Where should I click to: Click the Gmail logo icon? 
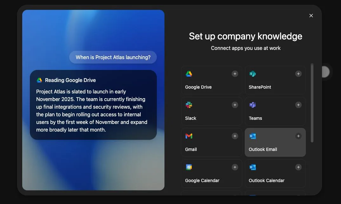(189, 136)
